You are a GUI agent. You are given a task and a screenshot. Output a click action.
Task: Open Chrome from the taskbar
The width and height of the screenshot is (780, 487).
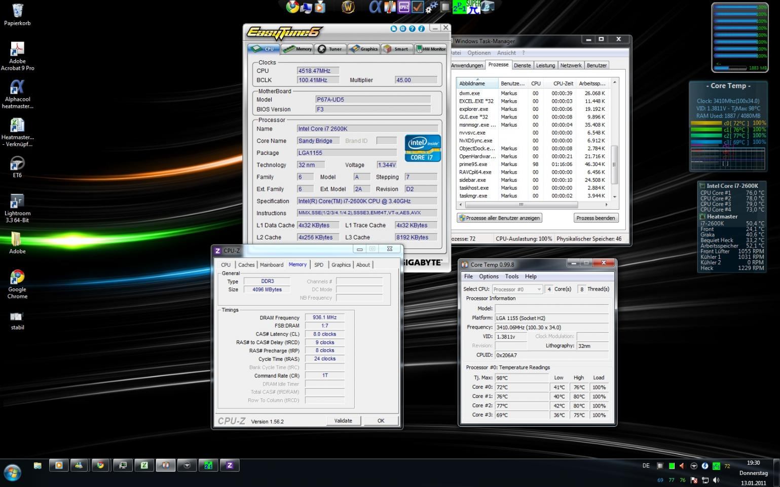point(100,465)
